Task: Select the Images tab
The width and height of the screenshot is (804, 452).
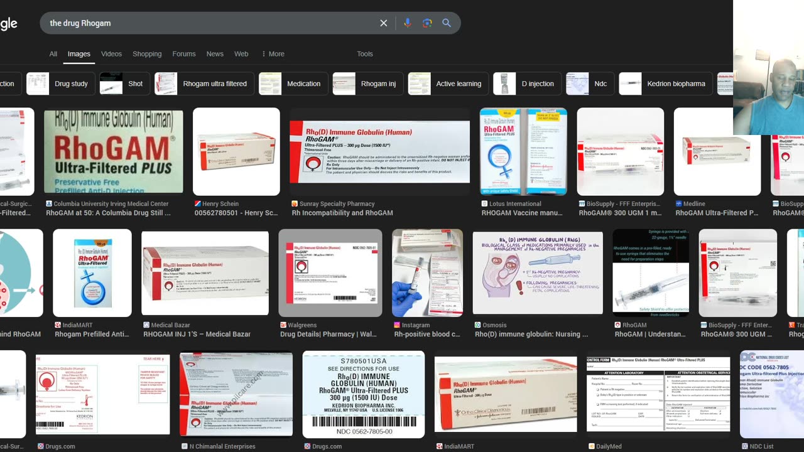Action: click(79, 54)
